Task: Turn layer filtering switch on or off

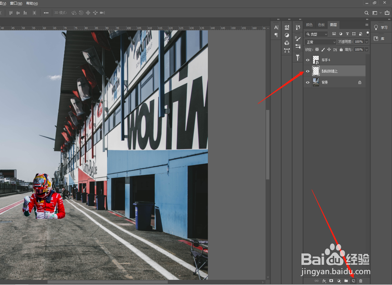Action: click(368, 34)
